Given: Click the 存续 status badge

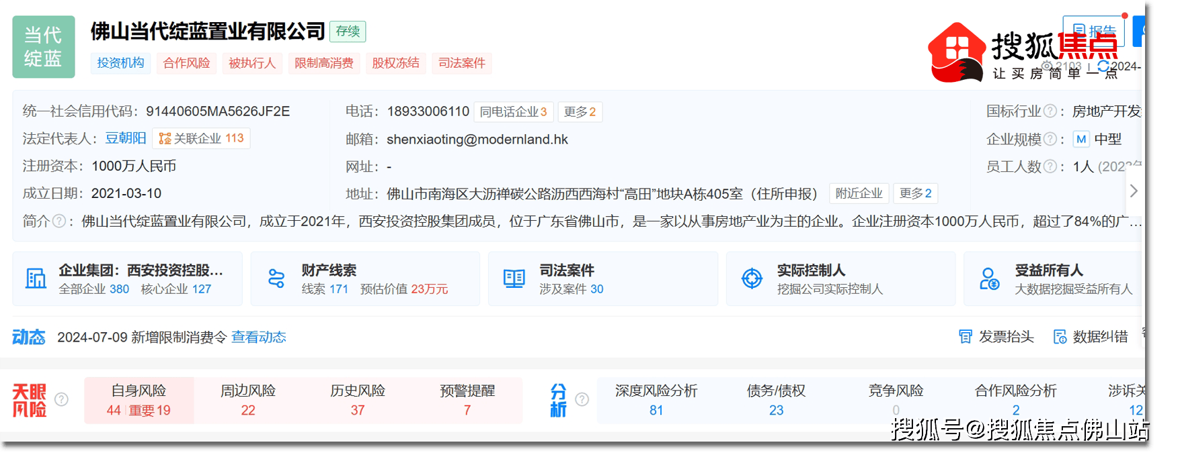Looking at the screenshot, I should pos(348,32).
